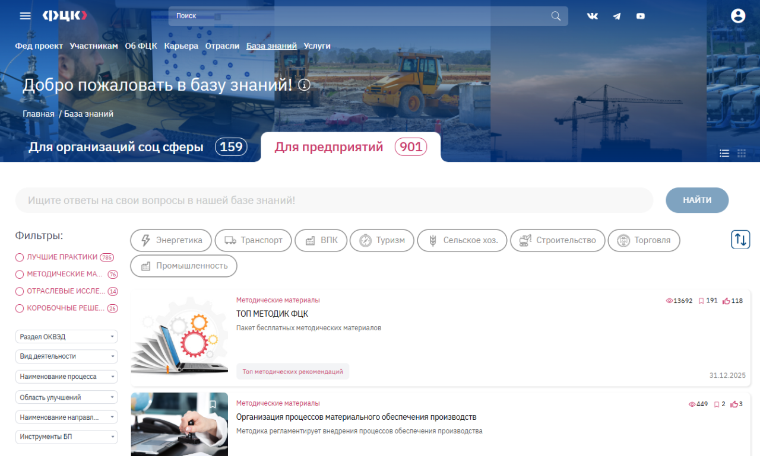This screenshot has width=760, height=456.
Task: Open the Вид деятельности dropdown
Action: click(66, 356)
